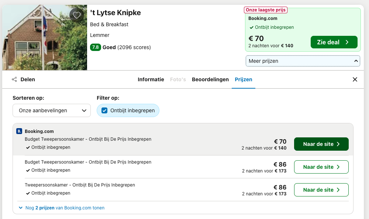Switch to the Informatie tab

[x=151, y=80]
